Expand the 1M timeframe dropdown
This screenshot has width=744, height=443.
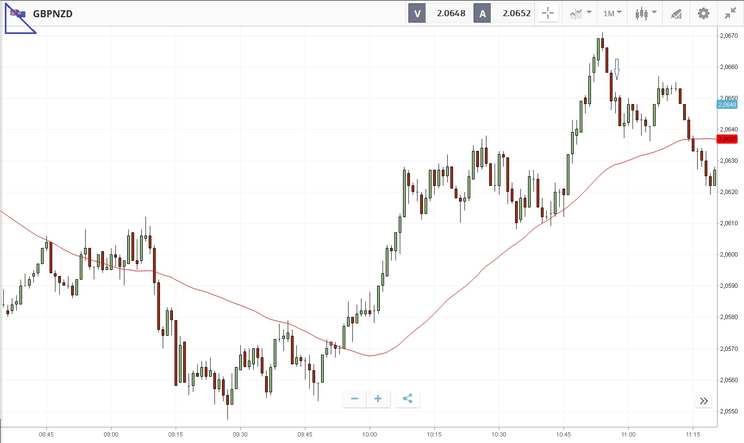click(x=612, y=13)
